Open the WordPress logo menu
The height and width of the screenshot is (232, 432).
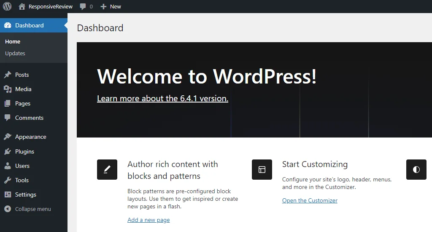(7, 6)
